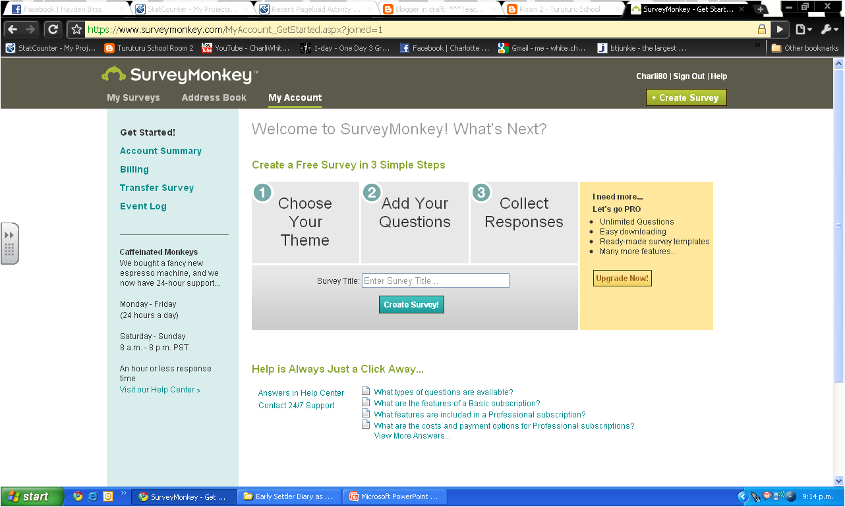
Task: Open the btjunkie bookmark
Action: [x=642, y=48]
